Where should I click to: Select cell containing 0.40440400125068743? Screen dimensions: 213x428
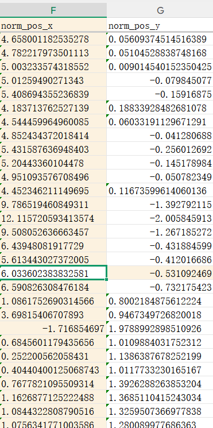click(x=53, y=369)
